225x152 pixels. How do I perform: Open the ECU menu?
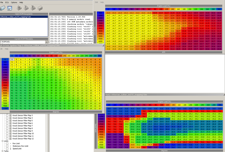coord(7,2)
